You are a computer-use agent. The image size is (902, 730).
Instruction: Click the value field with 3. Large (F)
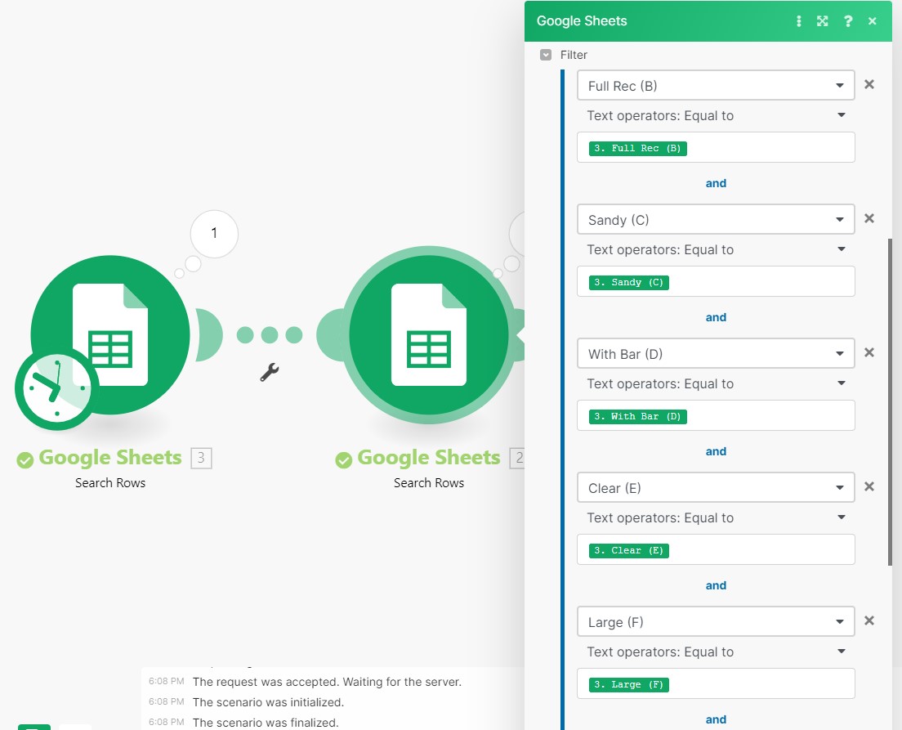pyautogui.click(x=716, y=684)
